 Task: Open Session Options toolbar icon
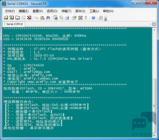tap(74, 18)
